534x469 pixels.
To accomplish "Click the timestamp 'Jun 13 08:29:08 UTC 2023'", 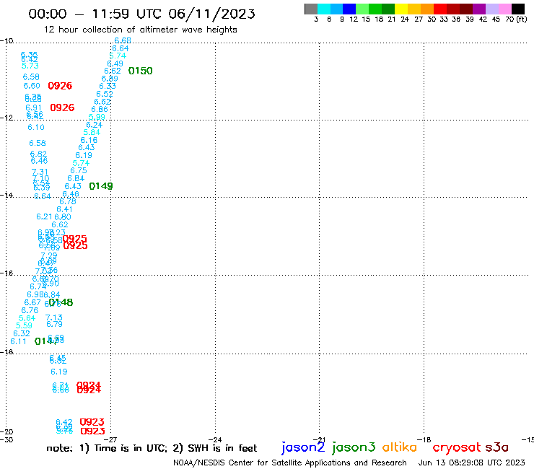I will point(472,463).
